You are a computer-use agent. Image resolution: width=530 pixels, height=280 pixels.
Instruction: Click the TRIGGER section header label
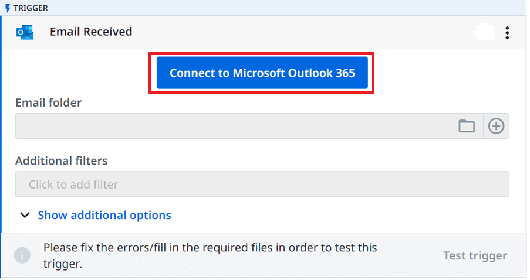pos(31,8)
